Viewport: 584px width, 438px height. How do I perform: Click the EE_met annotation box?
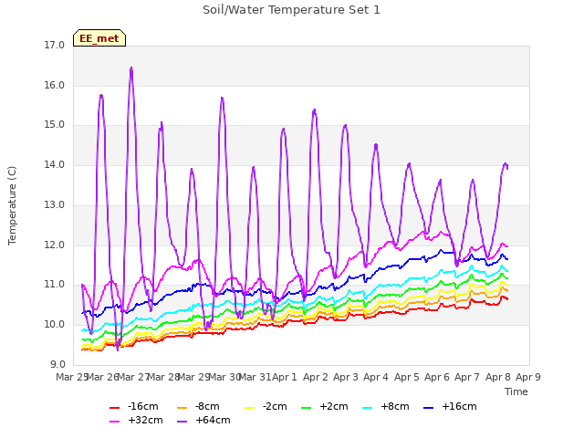pos(99,38)
